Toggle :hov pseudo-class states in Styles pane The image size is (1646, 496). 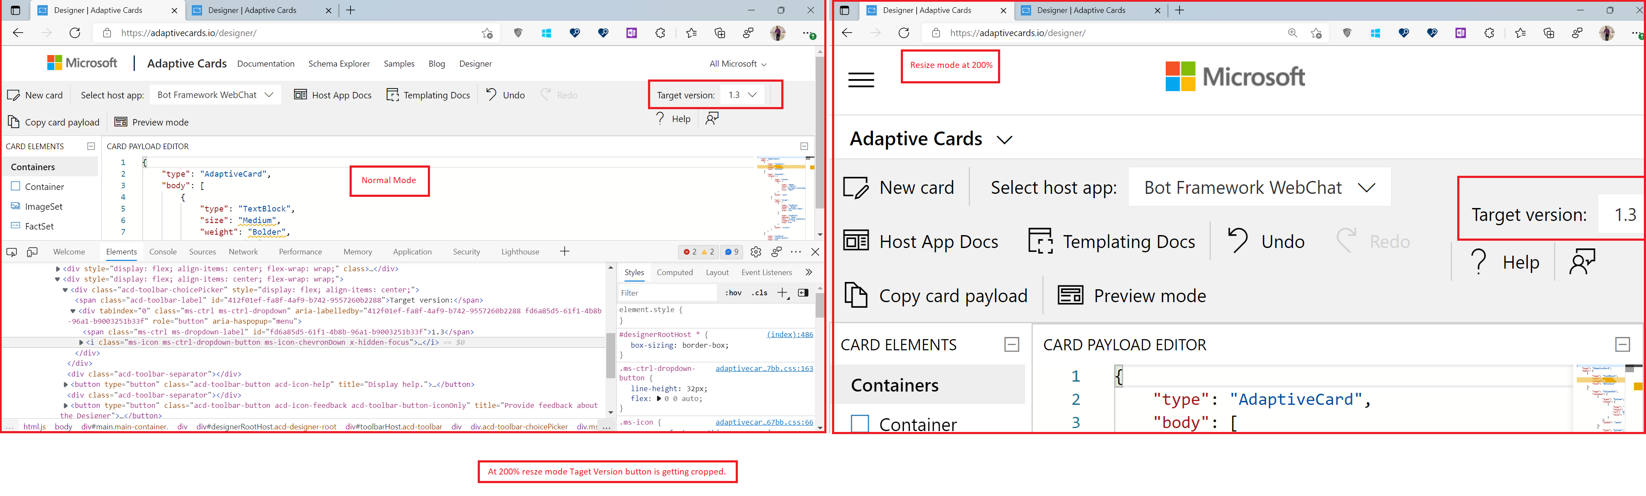coord(733,292)
